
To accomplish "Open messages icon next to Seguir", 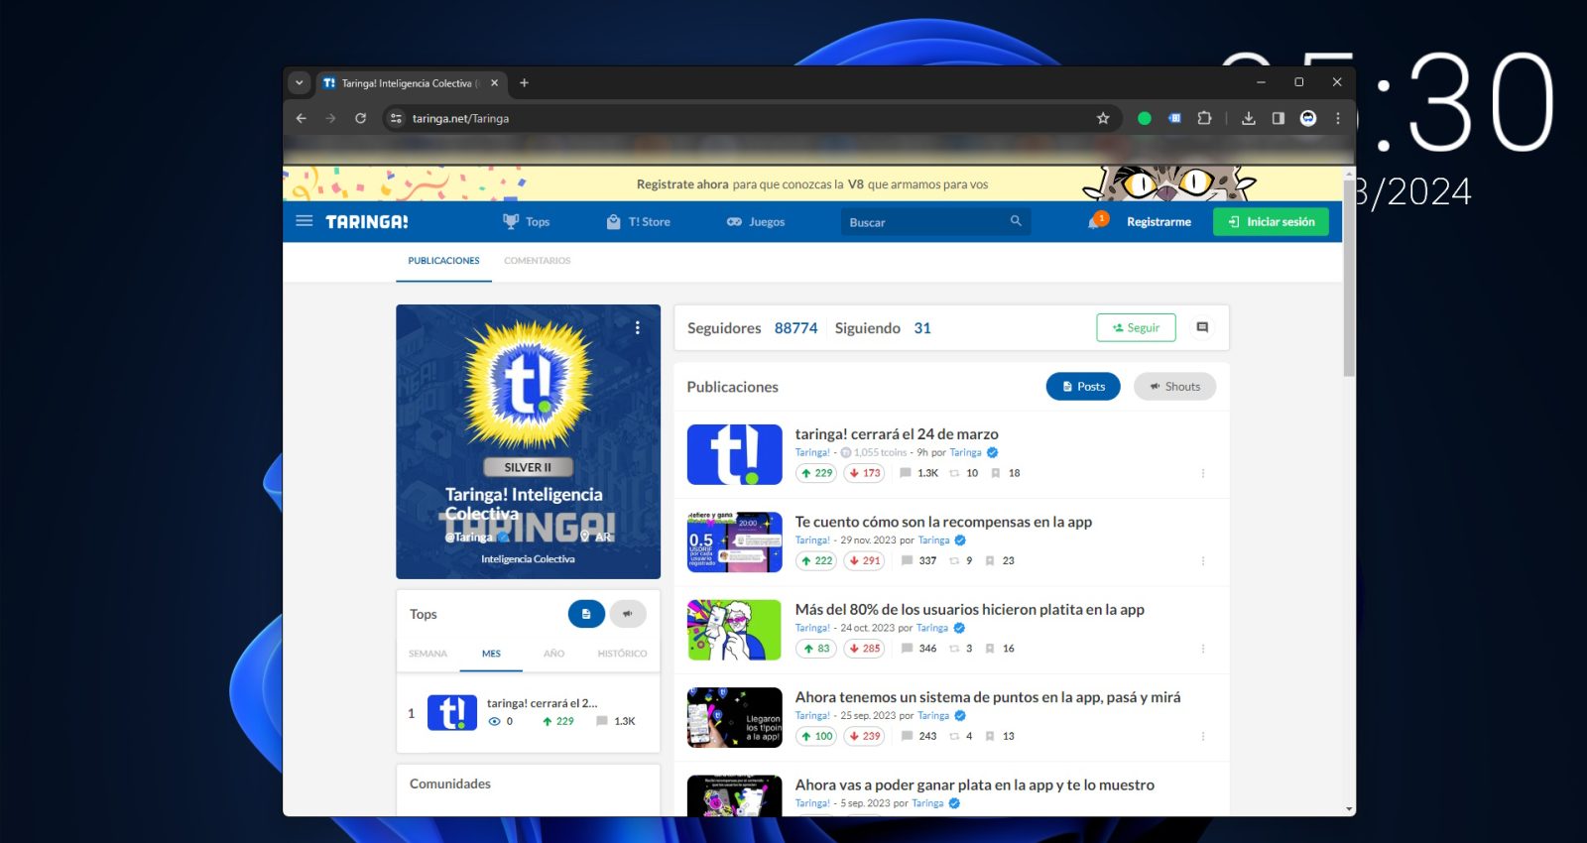I will pos(1202,327).
